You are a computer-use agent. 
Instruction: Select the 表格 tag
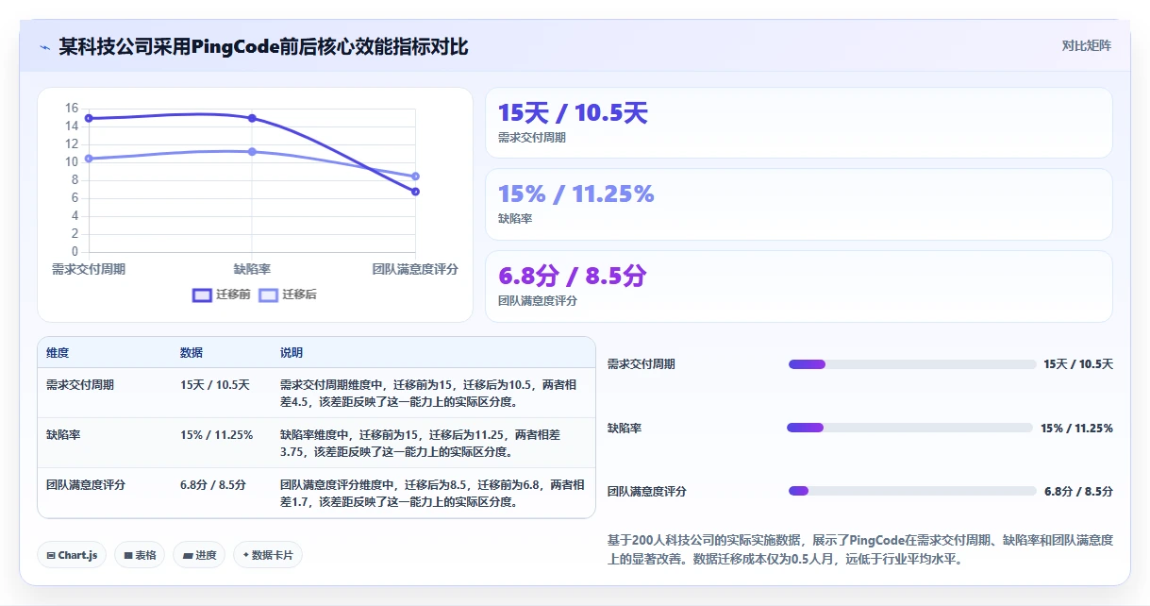pos(141,555)
